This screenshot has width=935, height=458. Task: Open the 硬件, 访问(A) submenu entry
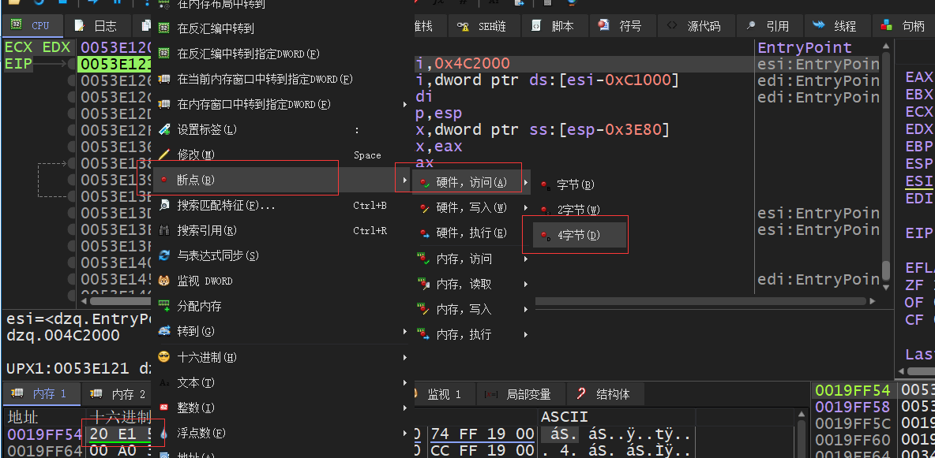(471, 182)
